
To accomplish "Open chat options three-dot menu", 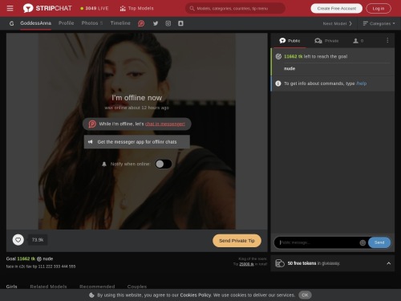I will click(x=387, y=40).
